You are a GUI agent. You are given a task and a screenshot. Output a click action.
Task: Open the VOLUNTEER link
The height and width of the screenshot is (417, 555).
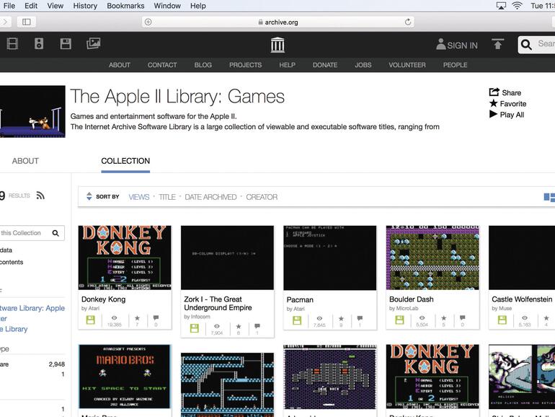(407, 65)
